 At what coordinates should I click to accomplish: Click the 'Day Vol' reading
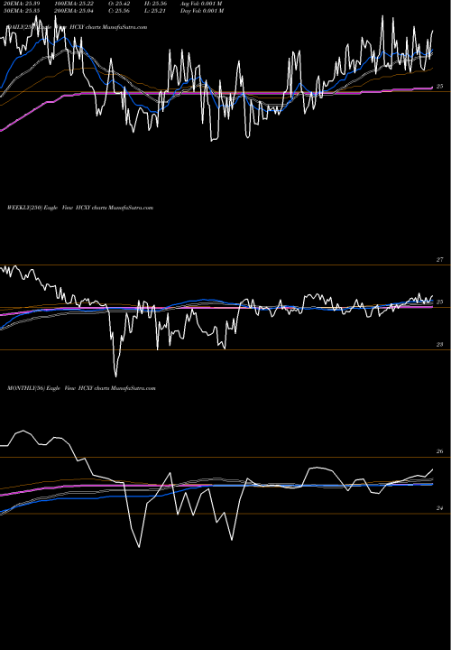[x=202, y=11]
